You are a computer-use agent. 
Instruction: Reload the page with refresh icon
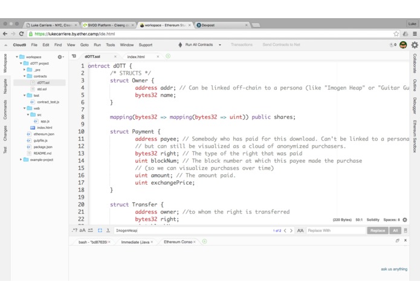21,34
